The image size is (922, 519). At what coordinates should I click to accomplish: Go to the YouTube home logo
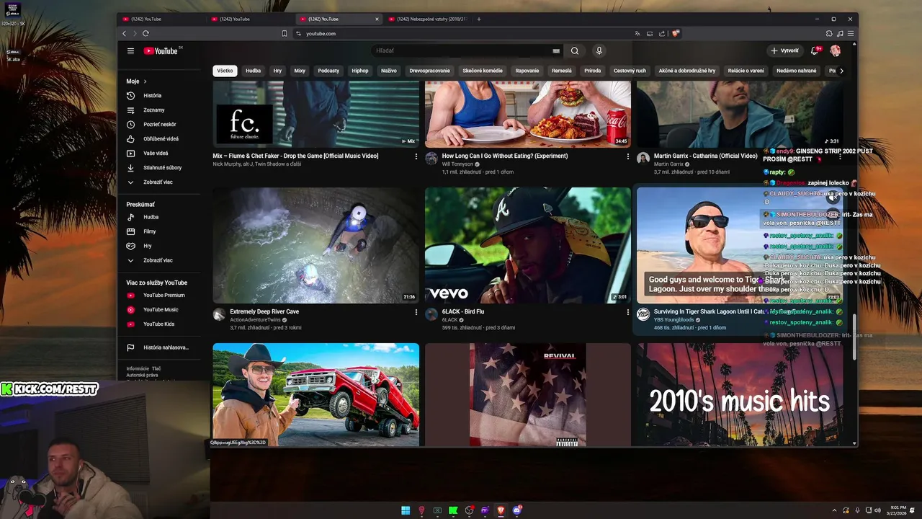(x=161, y=51)
